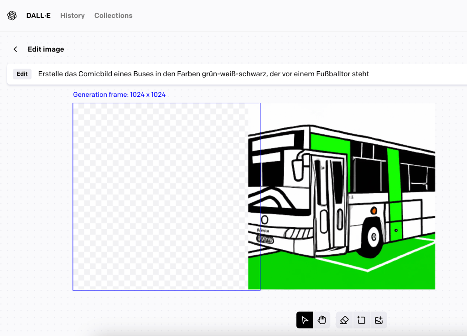
Task: Click the Edit badge in prompt bar
Action: coord(22,74)
